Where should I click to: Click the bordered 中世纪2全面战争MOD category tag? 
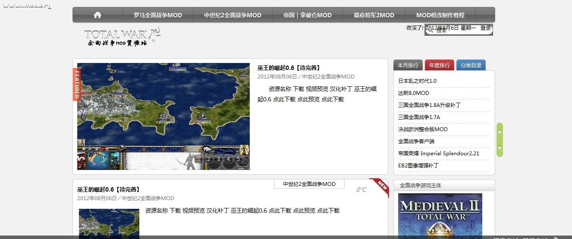[x=309, y=184]
